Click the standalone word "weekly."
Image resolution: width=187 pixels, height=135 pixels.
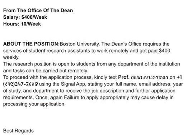click(x=11, y=57)
